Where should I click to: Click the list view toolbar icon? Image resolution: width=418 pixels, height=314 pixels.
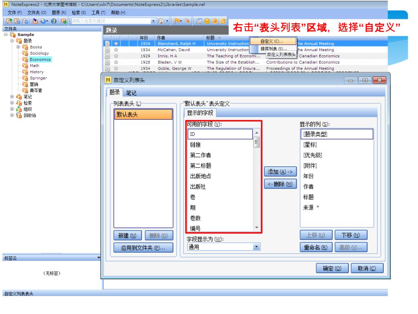[x=199, y=21]
